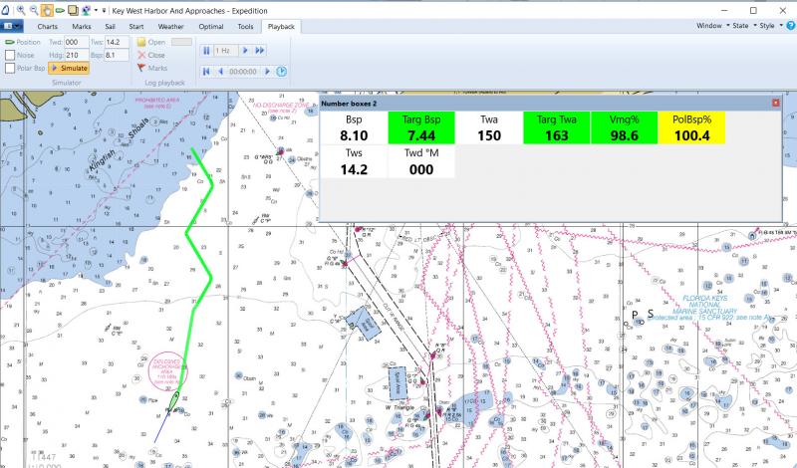Click the Hdg input field
The height and width of the screenshot is (468, 797).
[x=77, y=56]
